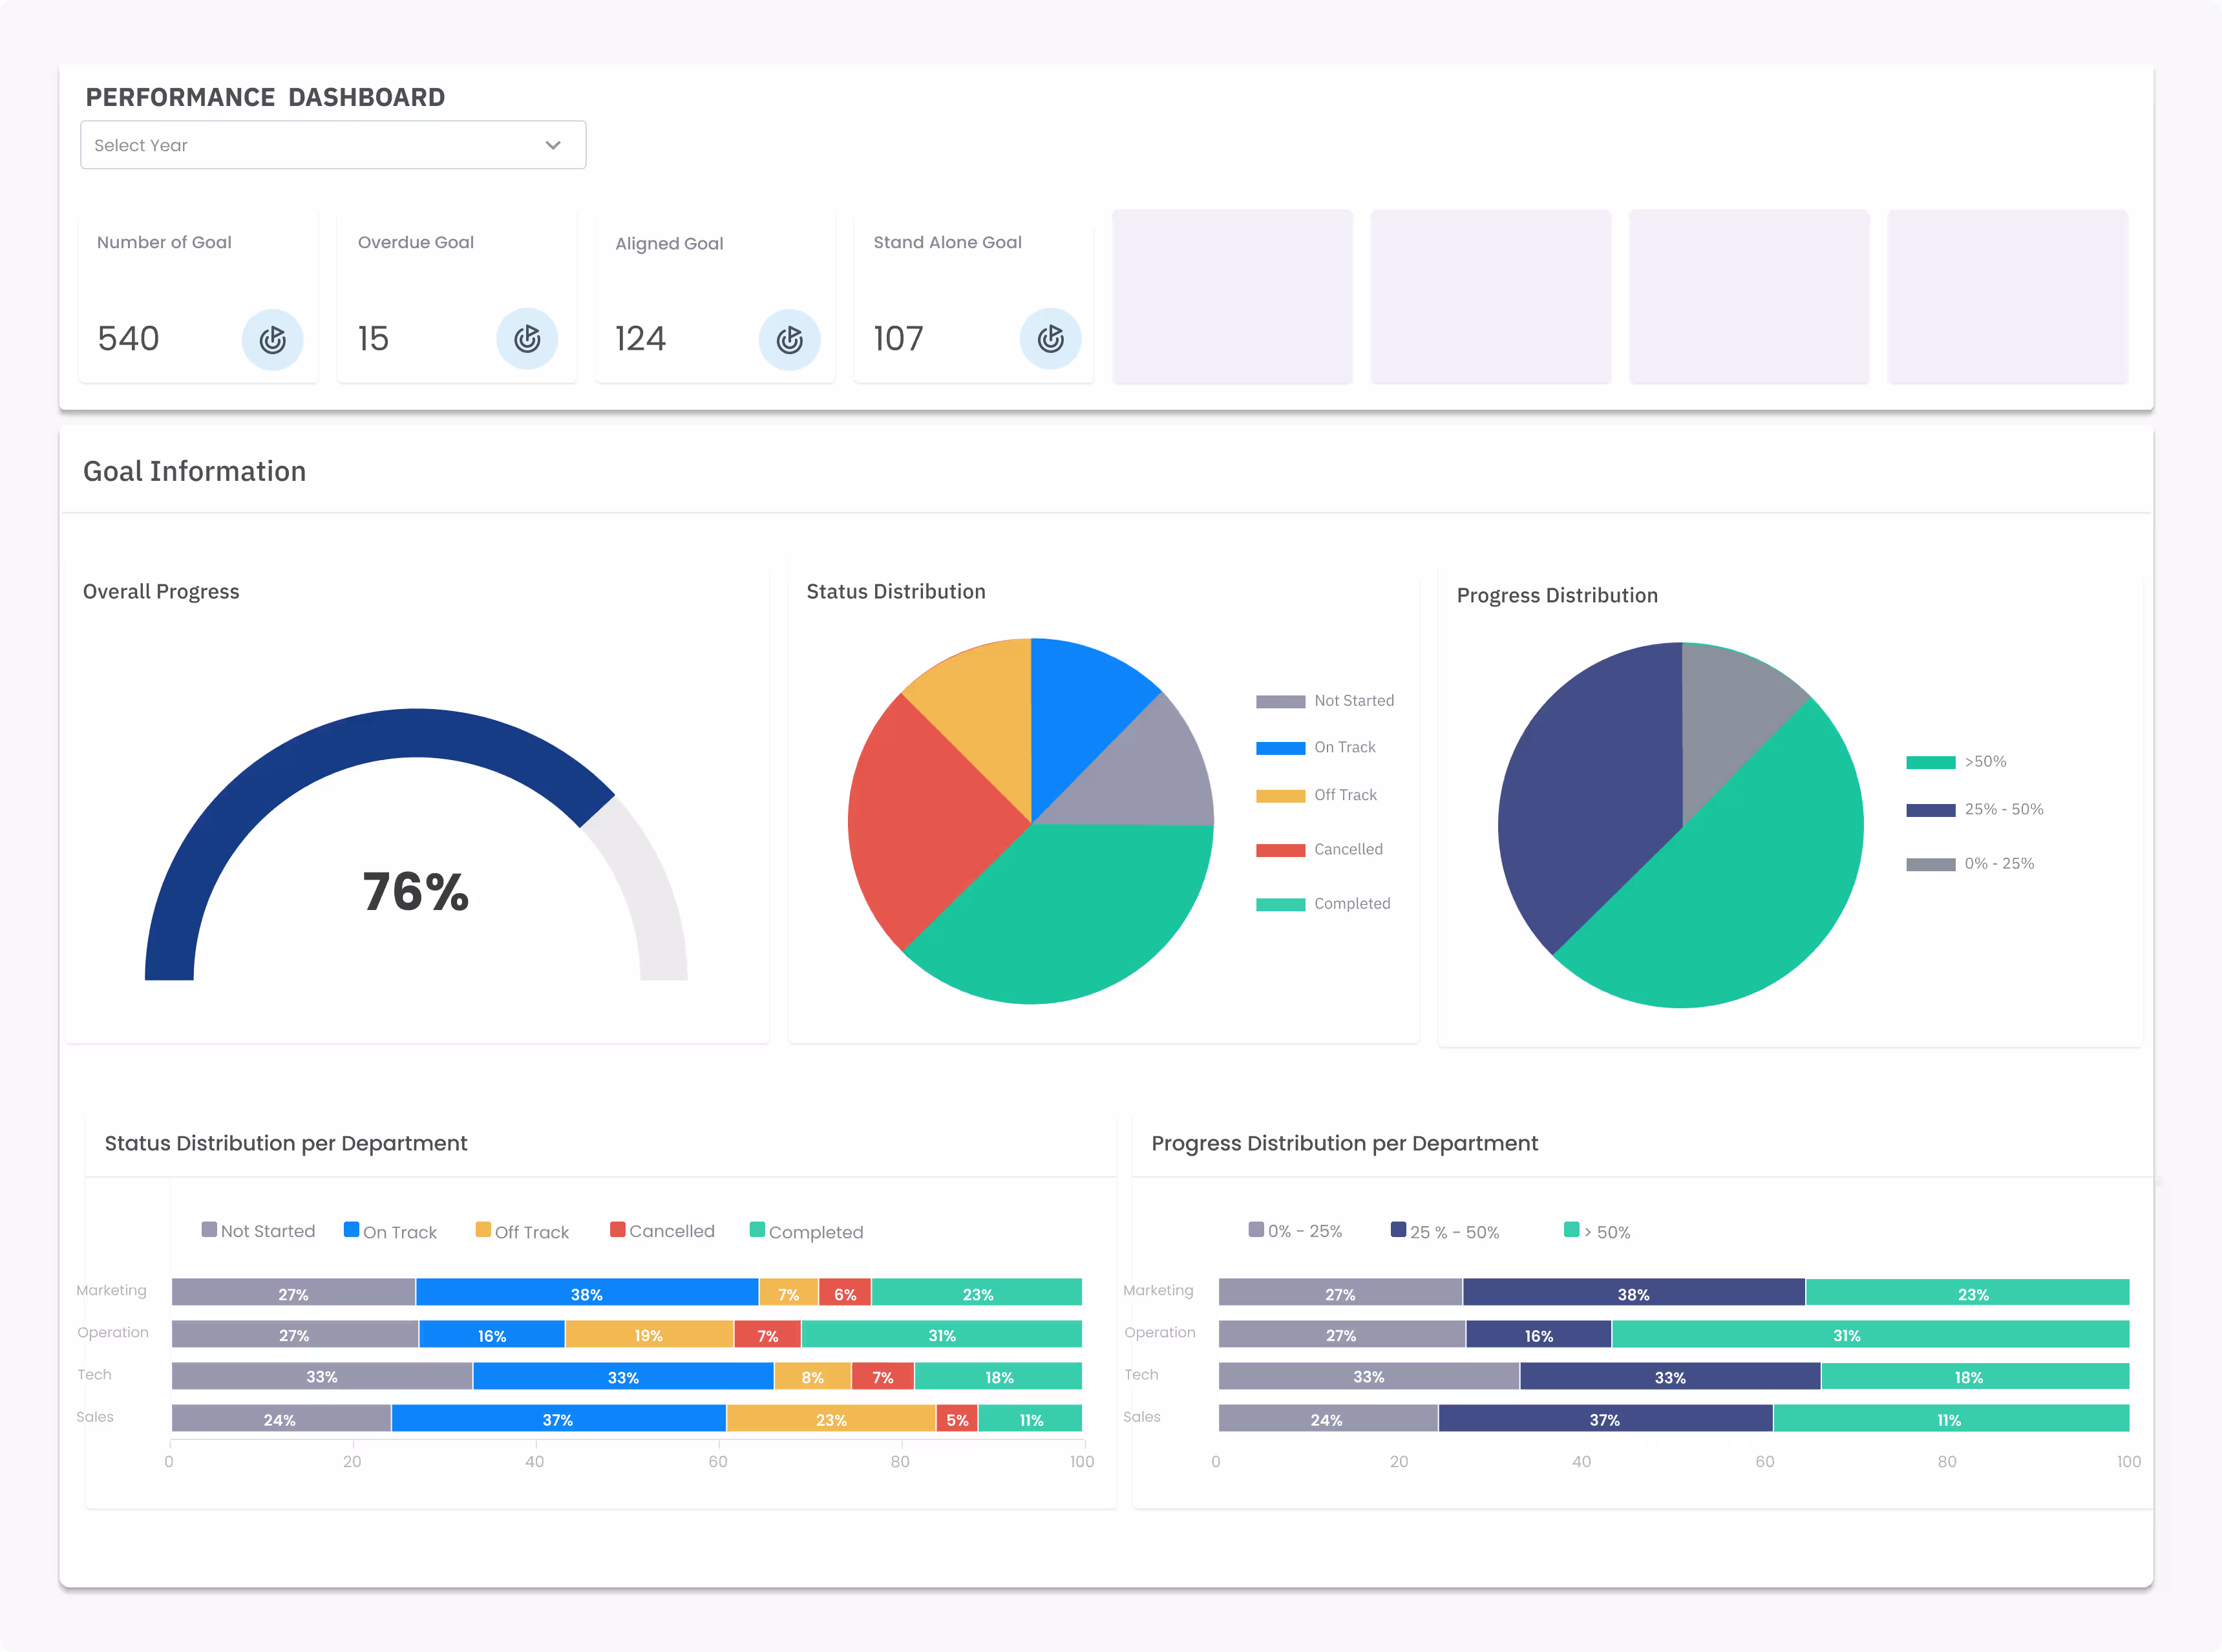The height and width of the screenshot is (1652, 2222).
Task: Click Marketing 38% navy segment in progress chart
Action: click(x=1634, y=1292)
